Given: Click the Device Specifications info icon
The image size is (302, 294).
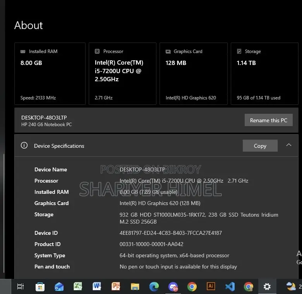Looking at the screenshot, I should pyautogui.click(x=24, y=145).
